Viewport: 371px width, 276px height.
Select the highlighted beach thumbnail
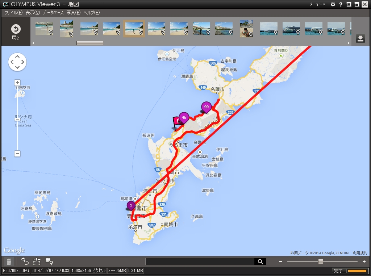134,29
